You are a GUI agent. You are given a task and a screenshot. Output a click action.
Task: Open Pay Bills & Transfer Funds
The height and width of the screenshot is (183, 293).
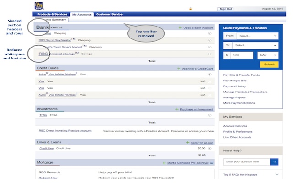(x=241, y=75)
